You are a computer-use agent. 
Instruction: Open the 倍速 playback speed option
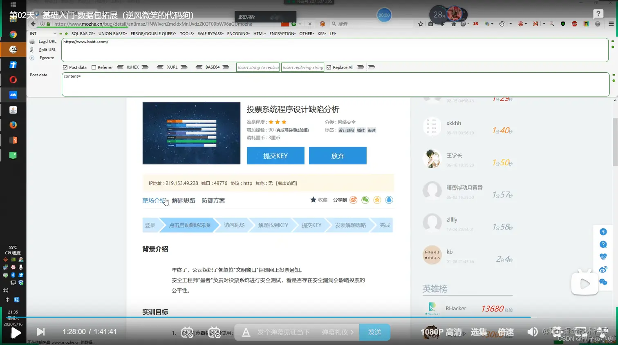pyautogui.click(x=506, y=332)
